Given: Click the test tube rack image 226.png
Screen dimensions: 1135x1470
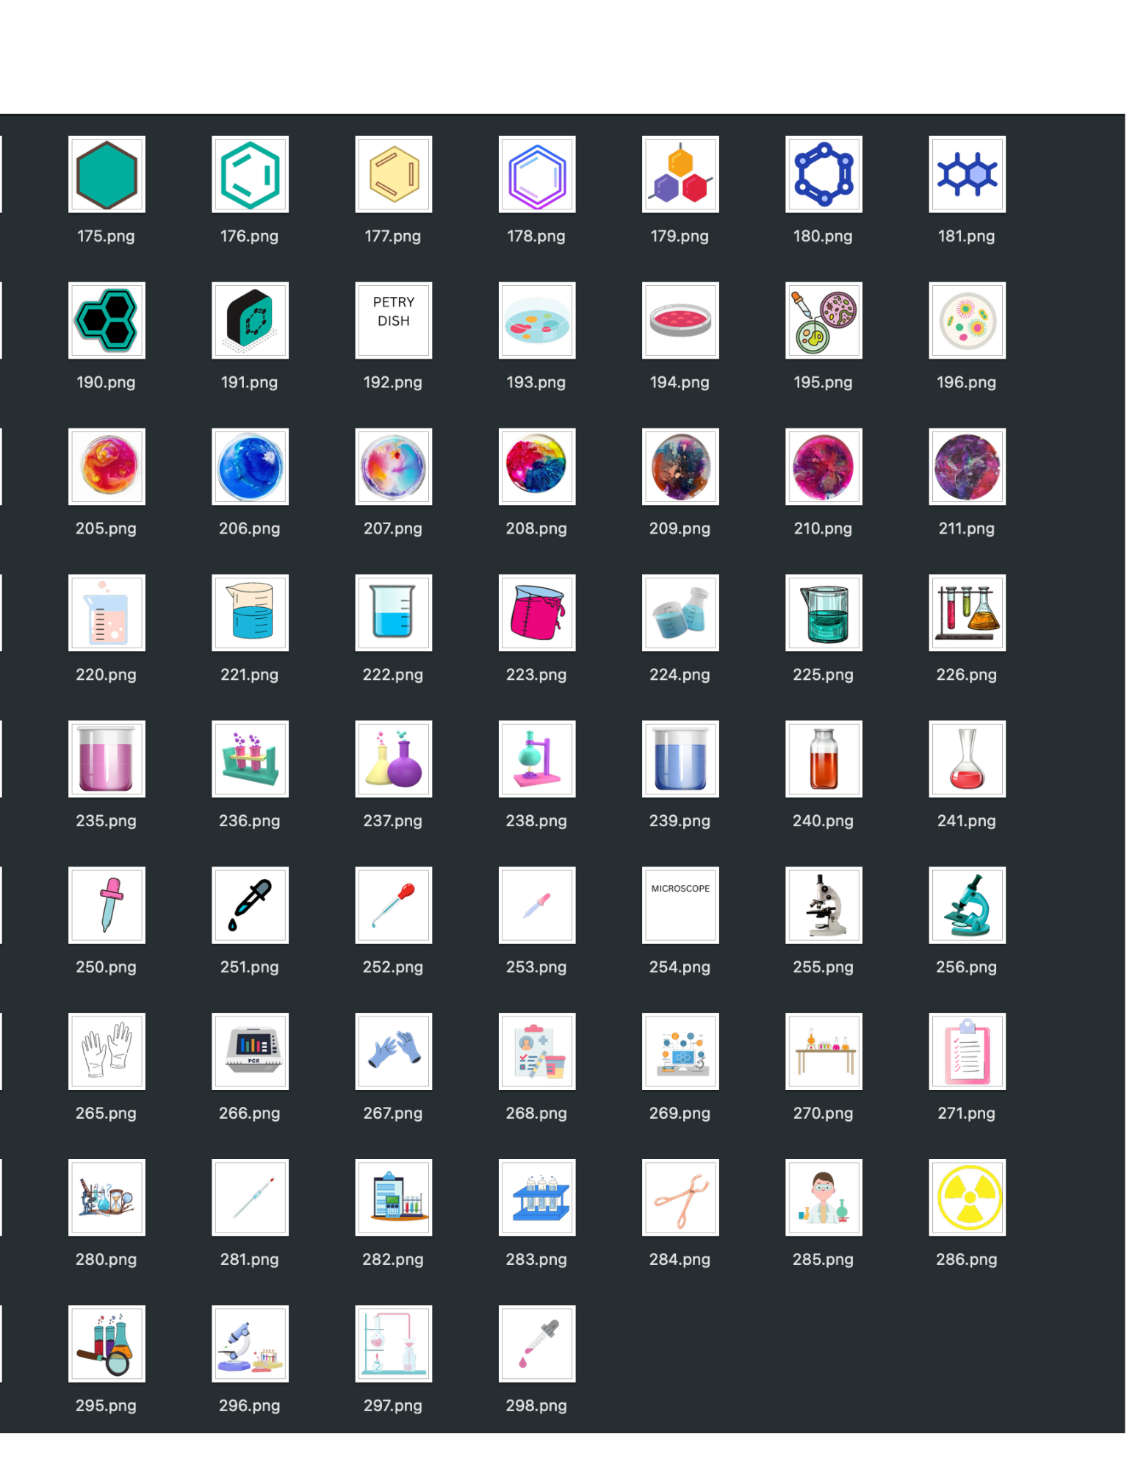Looking at the screenshot, I should tap(966, 613).
